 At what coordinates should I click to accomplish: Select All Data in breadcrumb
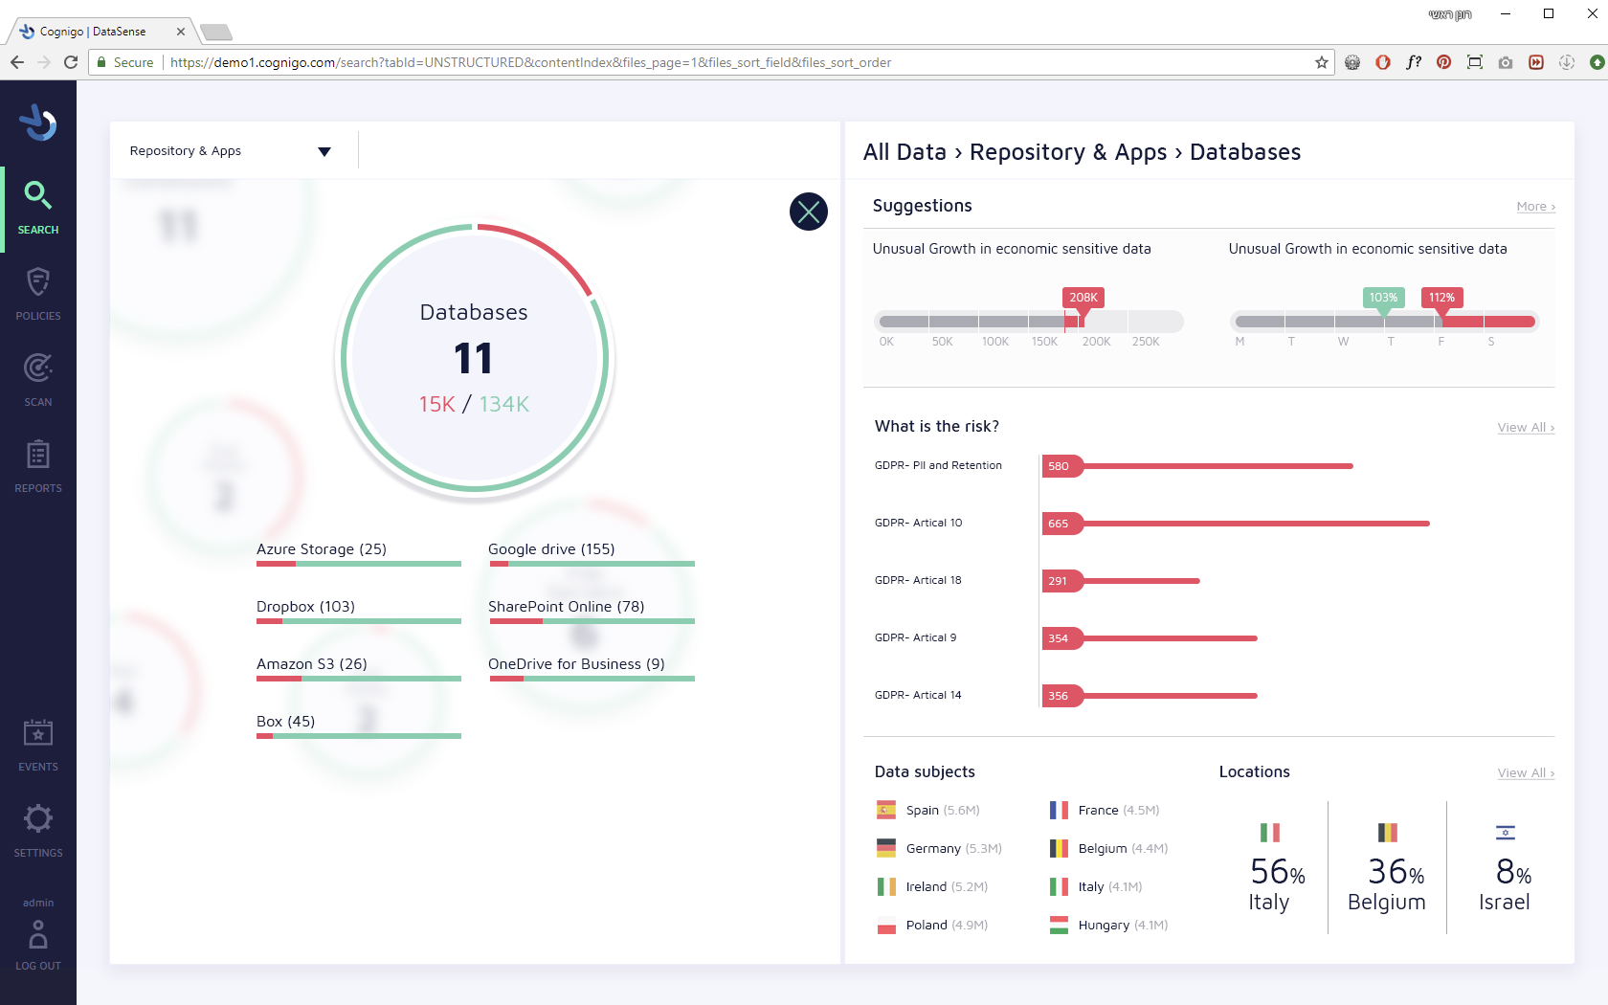tap(904, 152)
